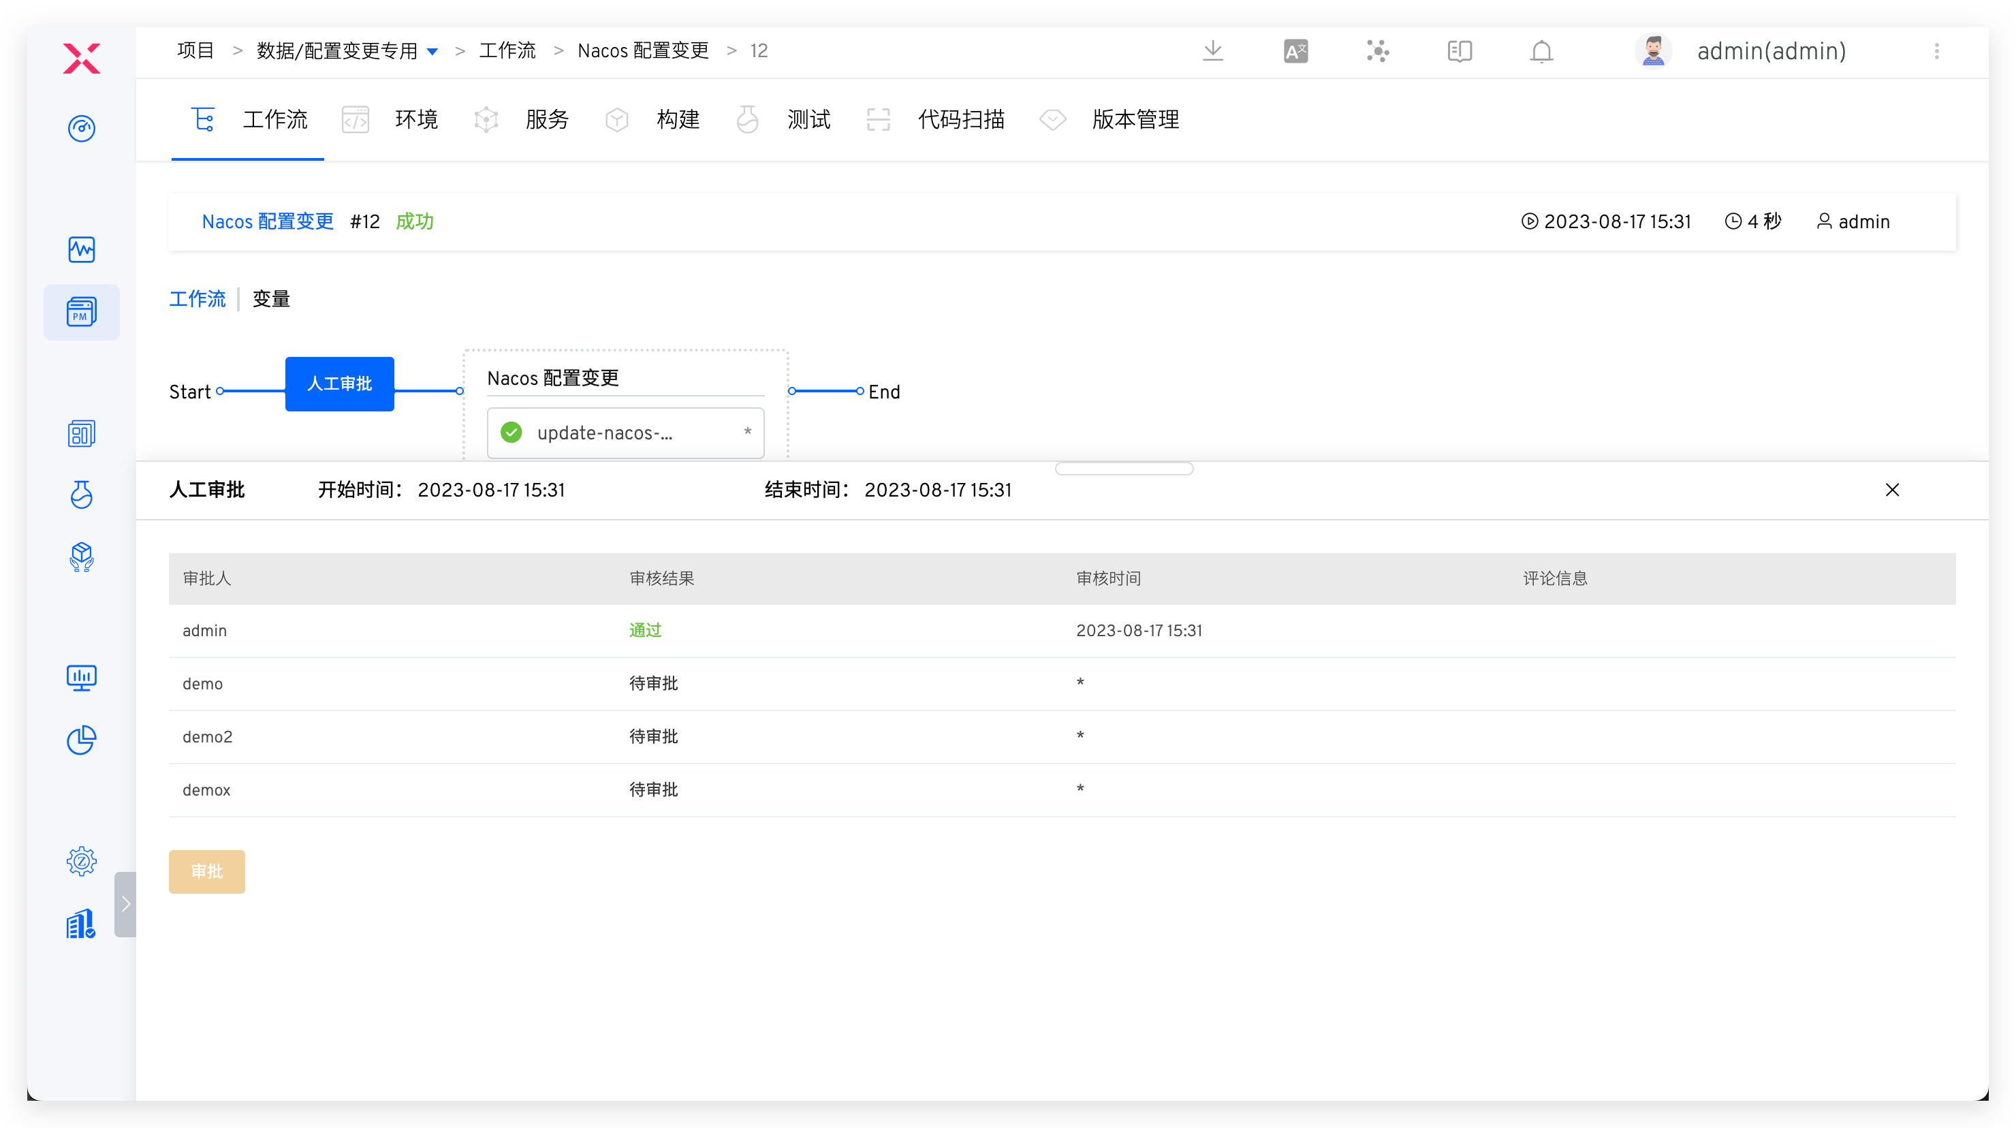Screen dimensions: 2016x1128
Task: Open the language translation icon
Action: tap(1295, 51)
